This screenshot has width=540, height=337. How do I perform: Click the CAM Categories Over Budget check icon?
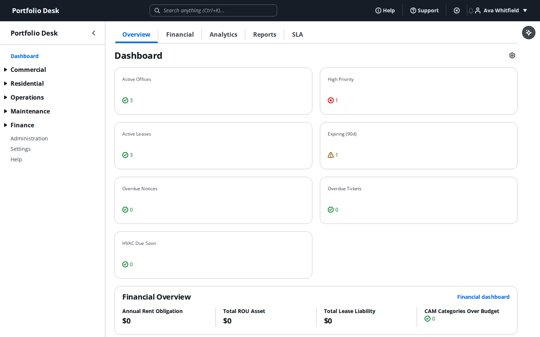point(427,319)
